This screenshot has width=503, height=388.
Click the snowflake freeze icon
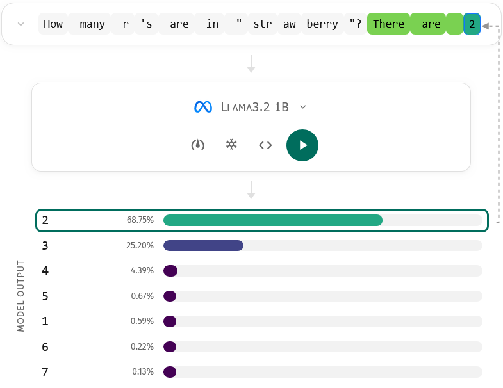(x=231, y=145)
